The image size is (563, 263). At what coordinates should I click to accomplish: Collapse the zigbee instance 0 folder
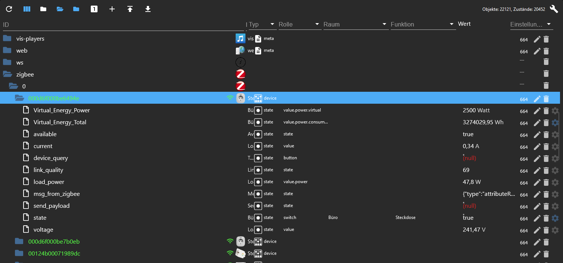13,86
